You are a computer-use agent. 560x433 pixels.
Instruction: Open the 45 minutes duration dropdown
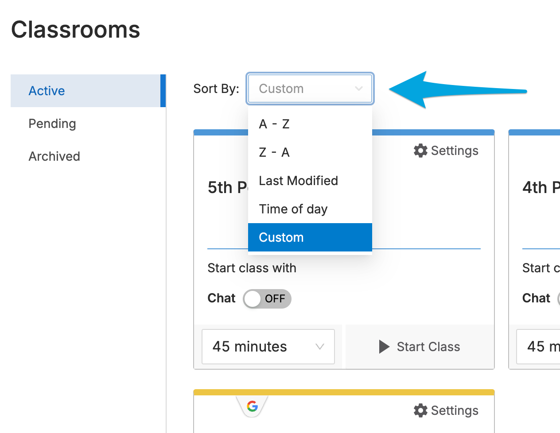pos(268,347)
